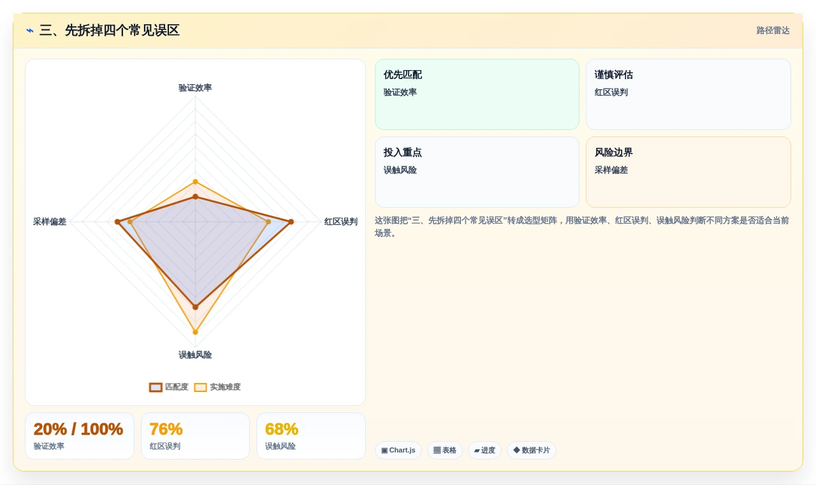Click the 匹配度 data point on 采样偏差 axis
The width and height of the screenshot is (816, 485).
117,222
